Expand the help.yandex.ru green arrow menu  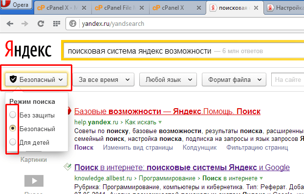click(x=160, y=122)
